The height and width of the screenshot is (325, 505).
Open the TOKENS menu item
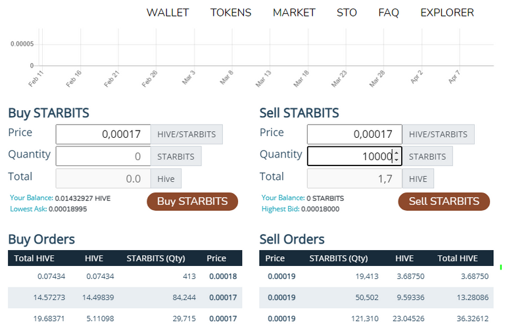pos(231,12)
